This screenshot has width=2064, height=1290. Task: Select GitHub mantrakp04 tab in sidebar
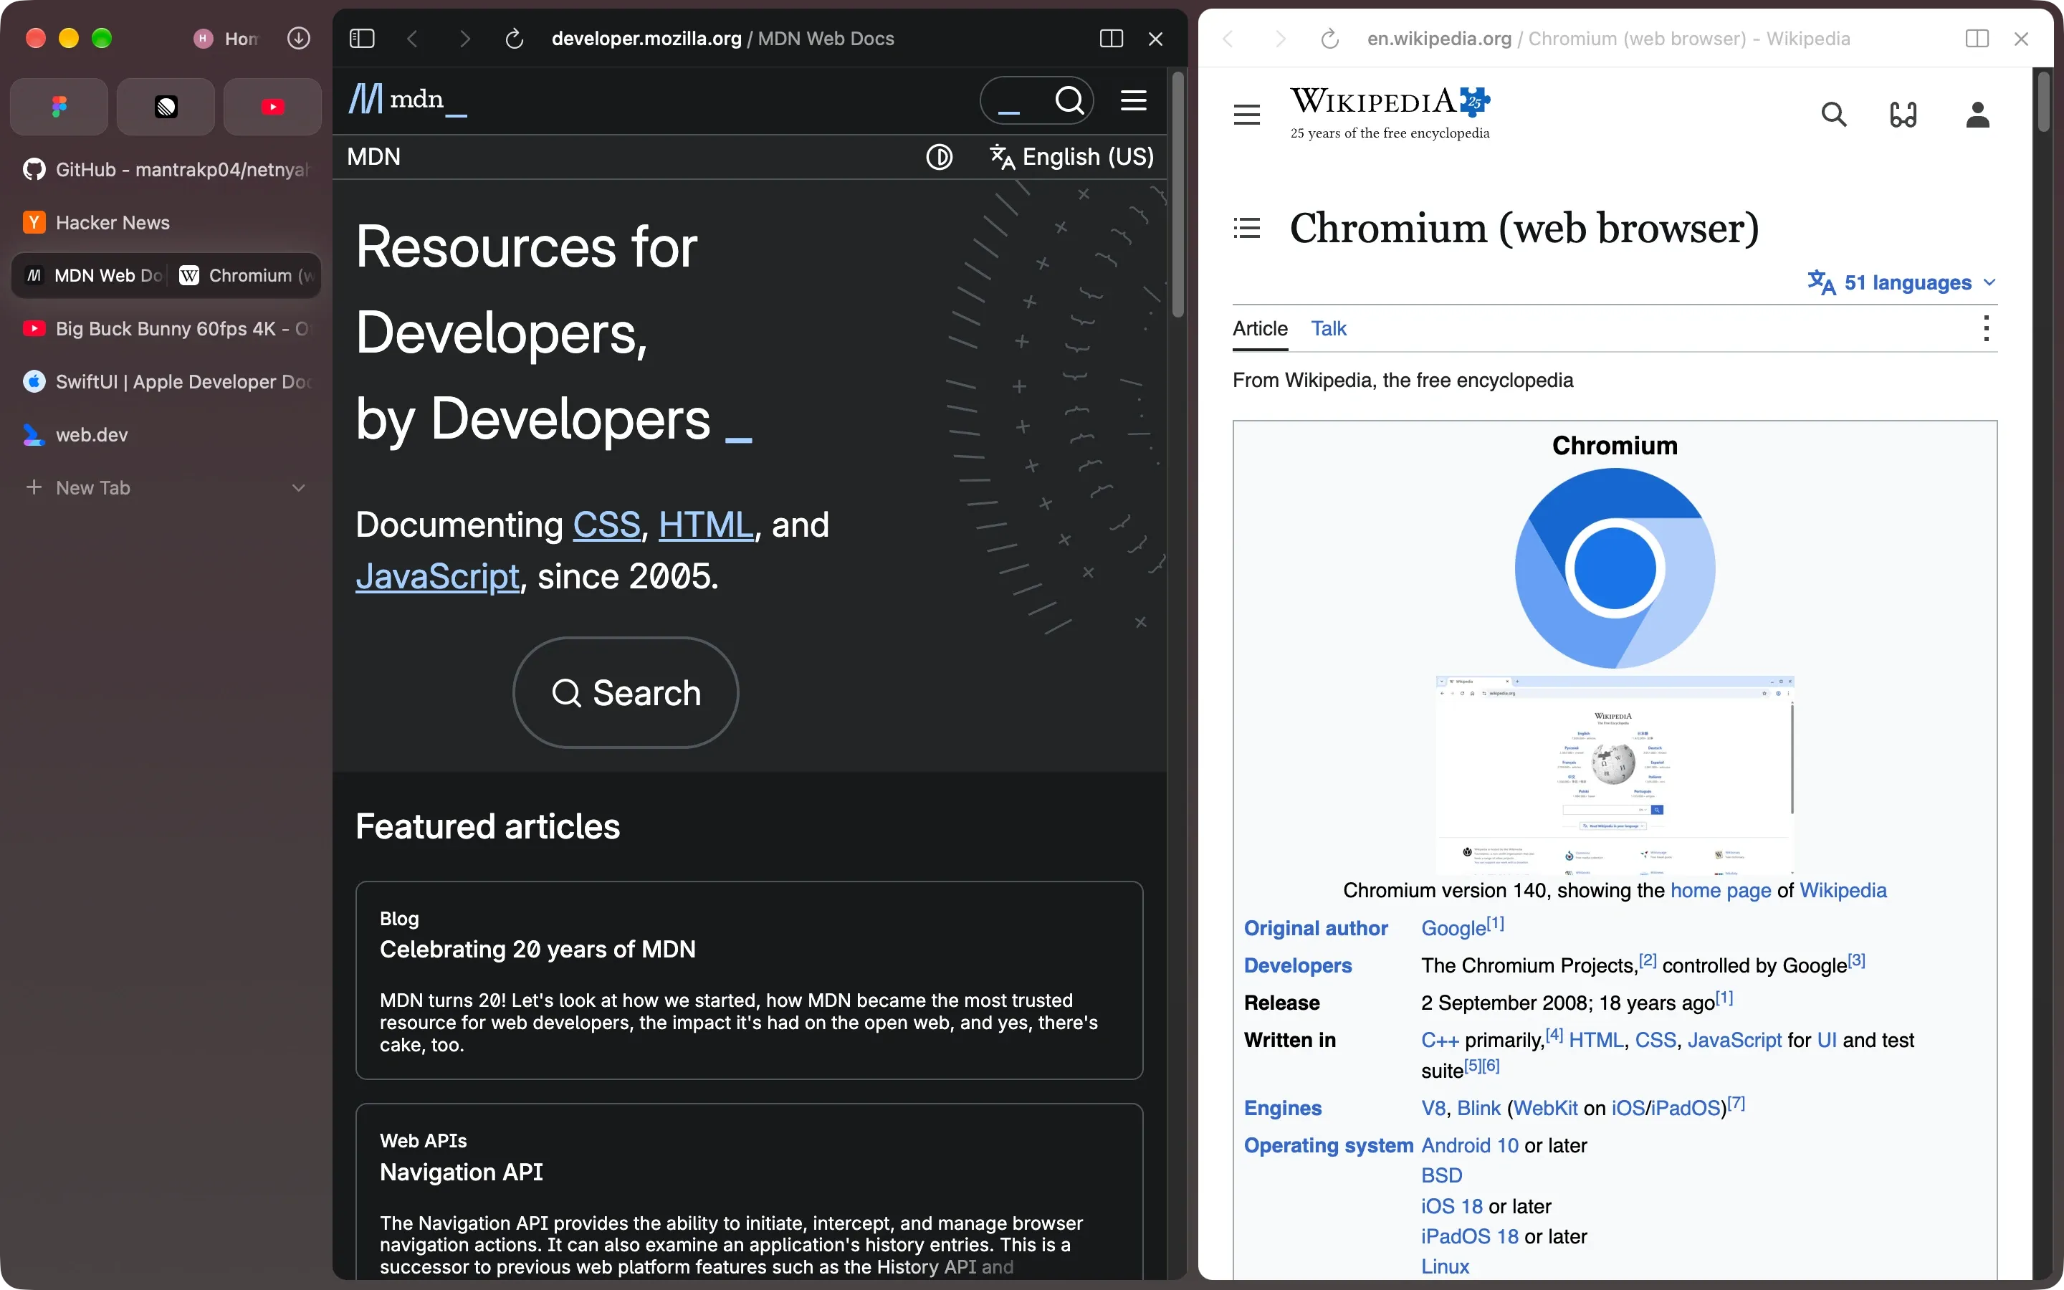click(x=166, y=170)
